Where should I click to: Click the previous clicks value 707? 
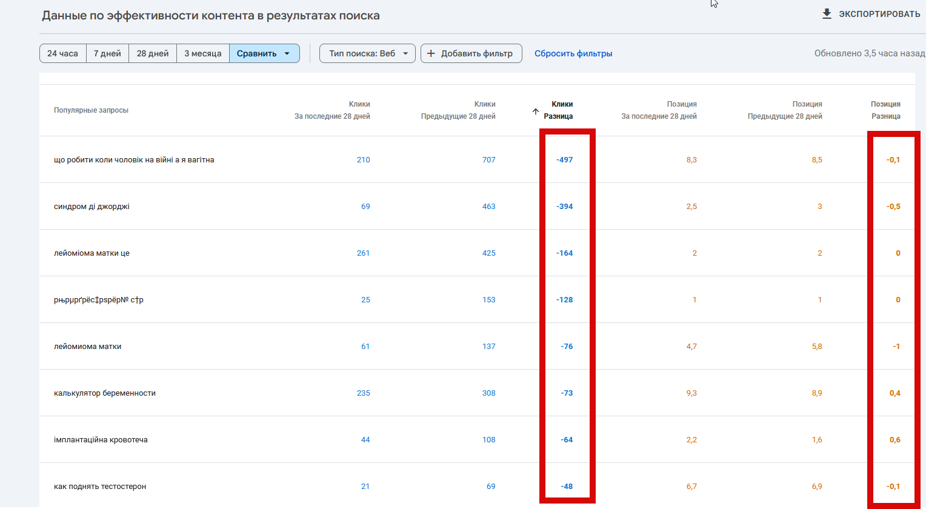[x=488, y=160]
